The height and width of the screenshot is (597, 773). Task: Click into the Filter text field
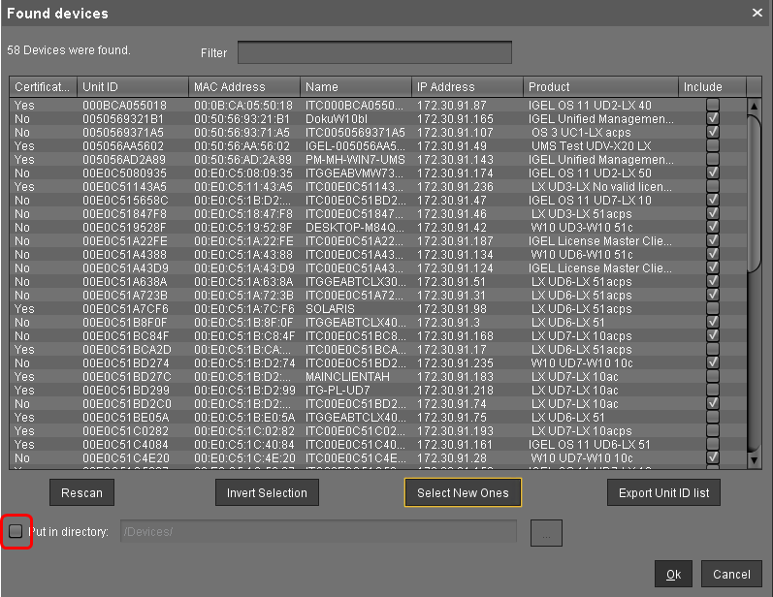point(374,52)
